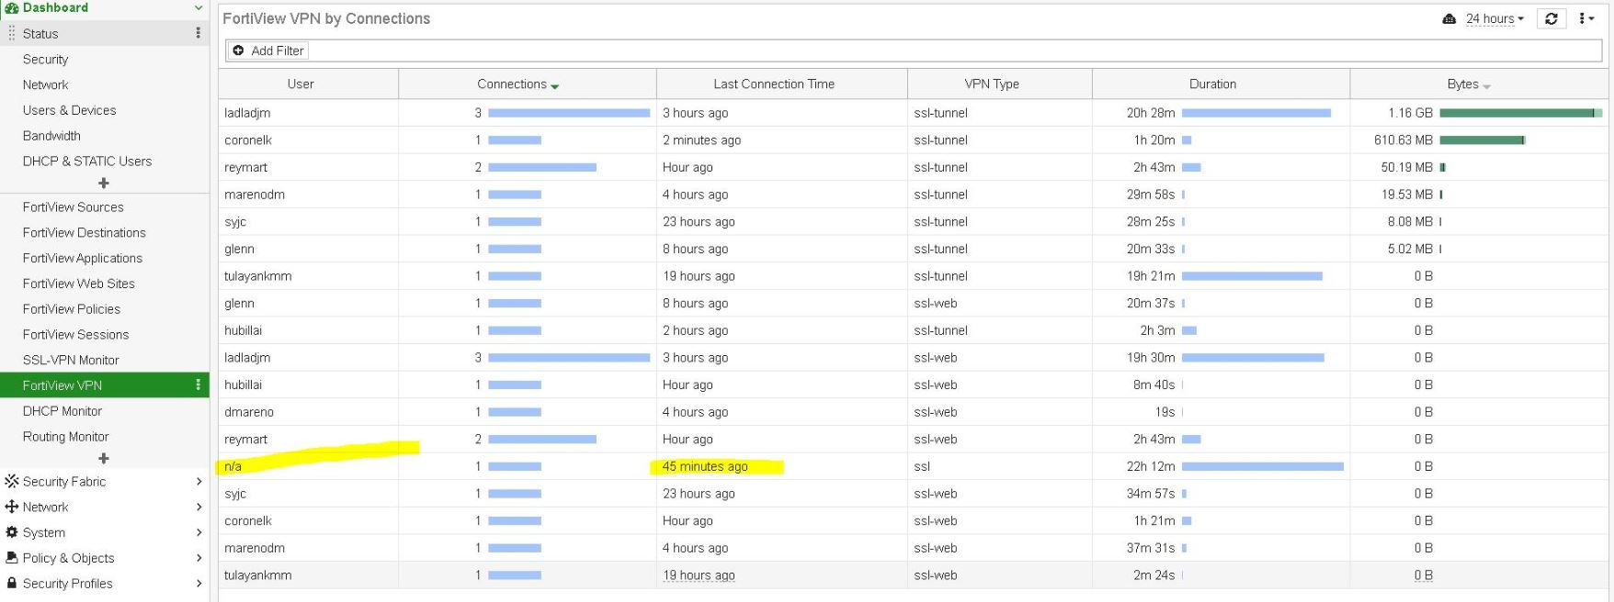
Task: Click the FortiView VPN item options dots
Action: coord(198,385)
